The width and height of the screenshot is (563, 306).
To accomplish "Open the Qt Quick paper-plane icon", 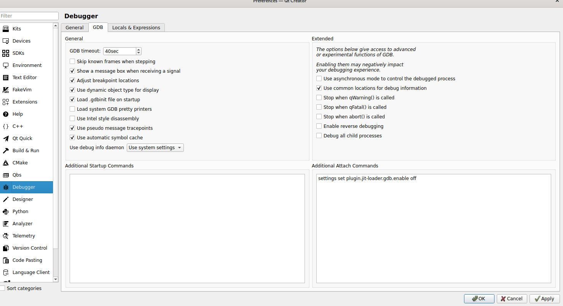I will tap(6, 139).
